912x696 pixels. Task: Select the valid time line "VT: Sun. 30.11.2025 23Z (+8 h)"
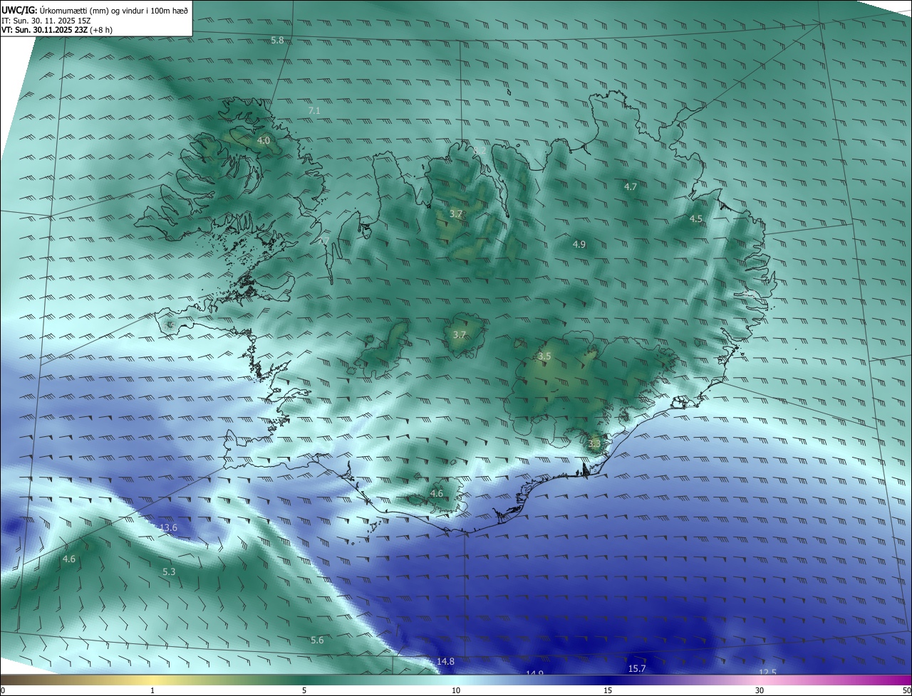click(x=57, y=30)
